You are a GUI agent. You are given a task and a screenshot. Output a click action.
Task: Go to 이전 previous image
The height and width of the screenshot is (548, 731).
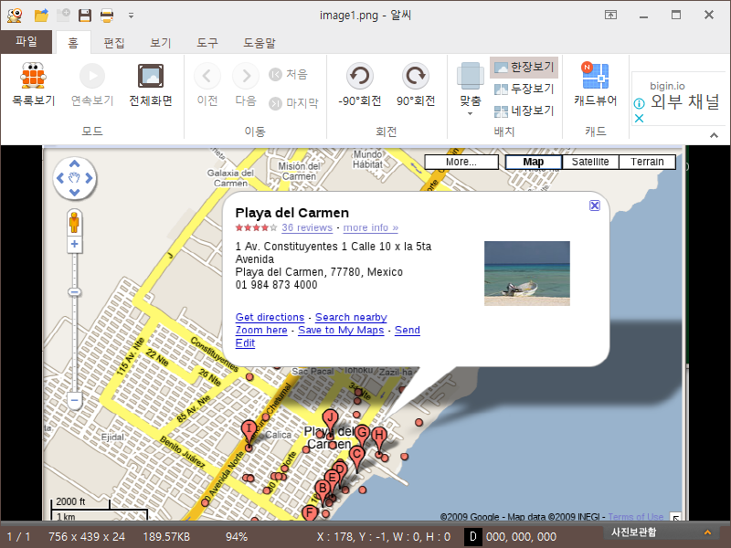pyautogui.click(x=207, y=85)
